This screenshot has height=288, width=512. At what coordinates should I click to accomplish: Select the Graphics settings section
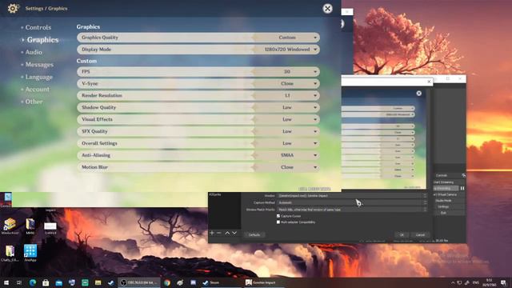click(42, 40)
